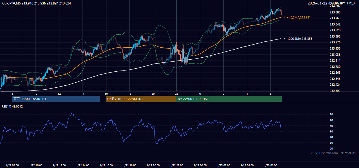Click the 200 SMA label showing 213.355
The image size is (359, 168).
pyautogui.click(x=298, y=39)
